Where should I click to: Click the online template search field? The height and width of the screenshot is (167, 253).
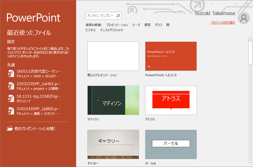pyautogui.click(x=100, y=16)
